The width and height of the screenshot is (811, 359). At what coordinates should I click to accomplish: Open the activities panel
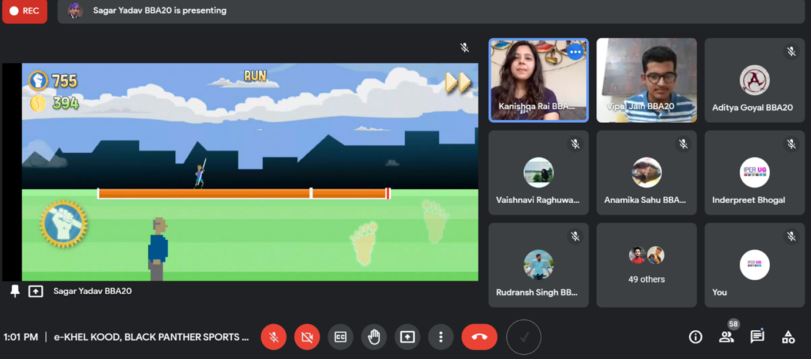tap(788, 337)
